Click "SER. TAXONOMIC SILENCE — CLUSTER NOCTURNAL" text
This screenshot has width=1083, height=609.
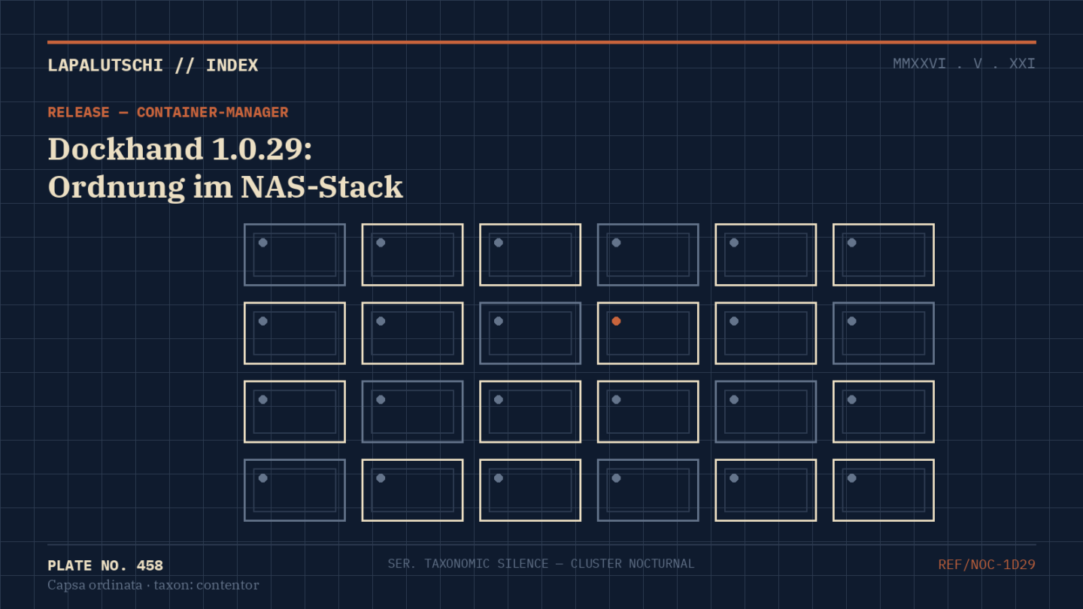(541, 563)
